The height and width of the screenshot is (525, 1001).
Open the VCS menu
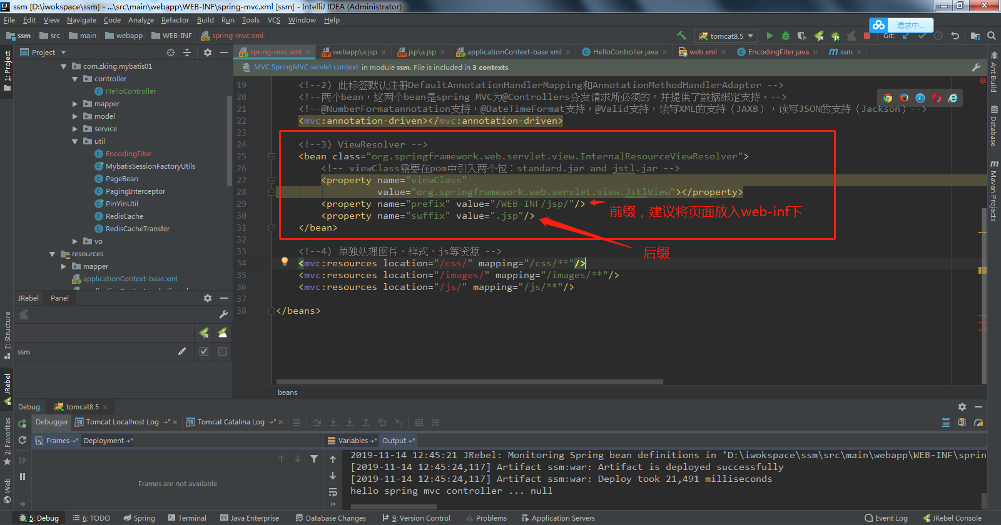tap(274, 20)
